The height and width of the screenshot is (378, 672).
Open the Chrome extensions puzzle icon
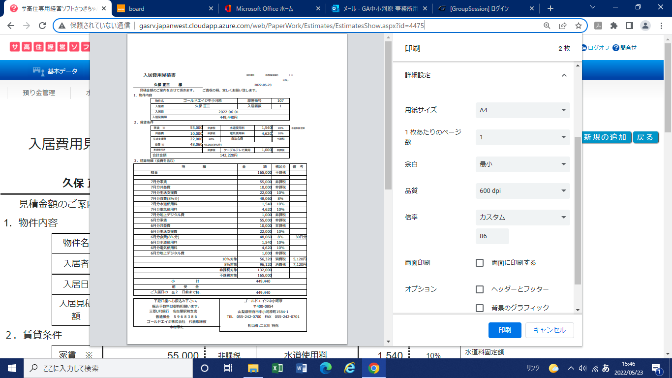pos(613,26)
